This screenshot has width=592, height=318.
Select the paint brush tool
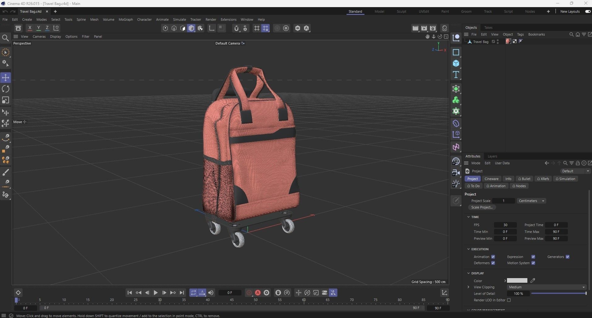(x=6, y=172)
